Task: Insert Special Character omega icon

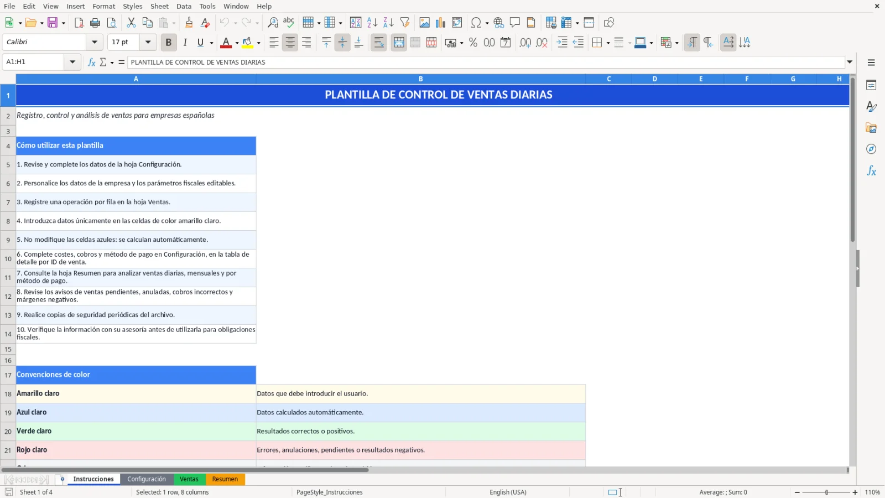Action: coord(476,23)
